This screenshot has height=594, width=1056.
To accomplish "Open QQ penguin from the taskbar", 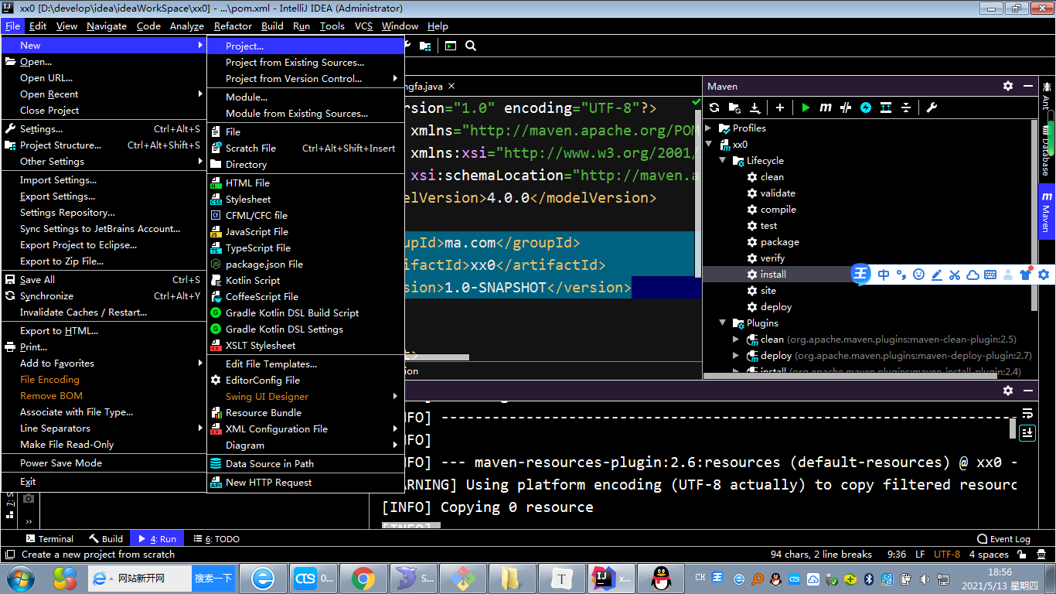I will 659,578.
